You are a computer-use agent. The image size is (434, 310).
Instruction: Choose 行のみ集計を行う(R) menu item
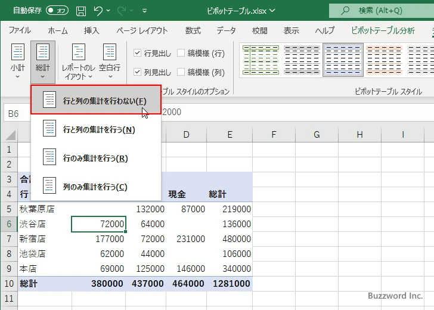(96, 158)
